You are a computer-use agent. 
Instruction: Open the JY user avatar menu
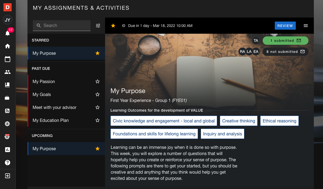[x=8, y=20]
